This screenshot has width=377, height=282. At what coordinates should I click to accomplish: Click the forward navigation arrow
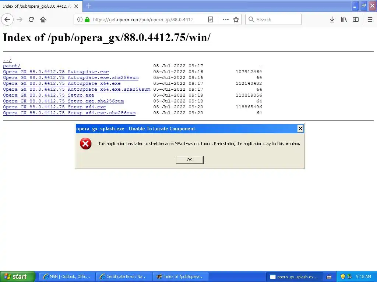click(x=20, y=19)
